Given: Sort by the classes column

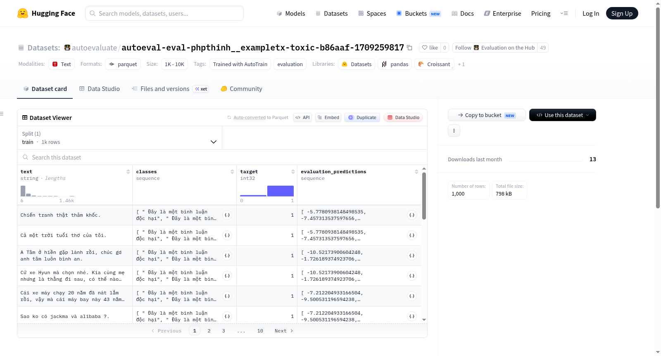Looking at the screenshot, I should click(232, 172).
